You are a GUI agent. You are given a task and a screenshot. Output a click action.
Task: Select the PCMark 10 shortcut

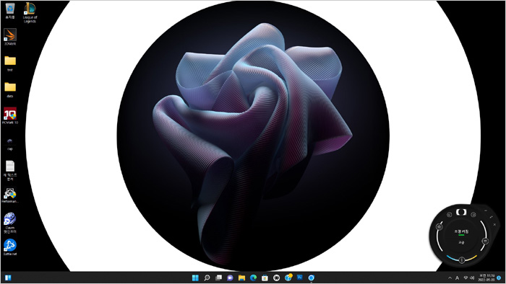[x=10, y=116]
